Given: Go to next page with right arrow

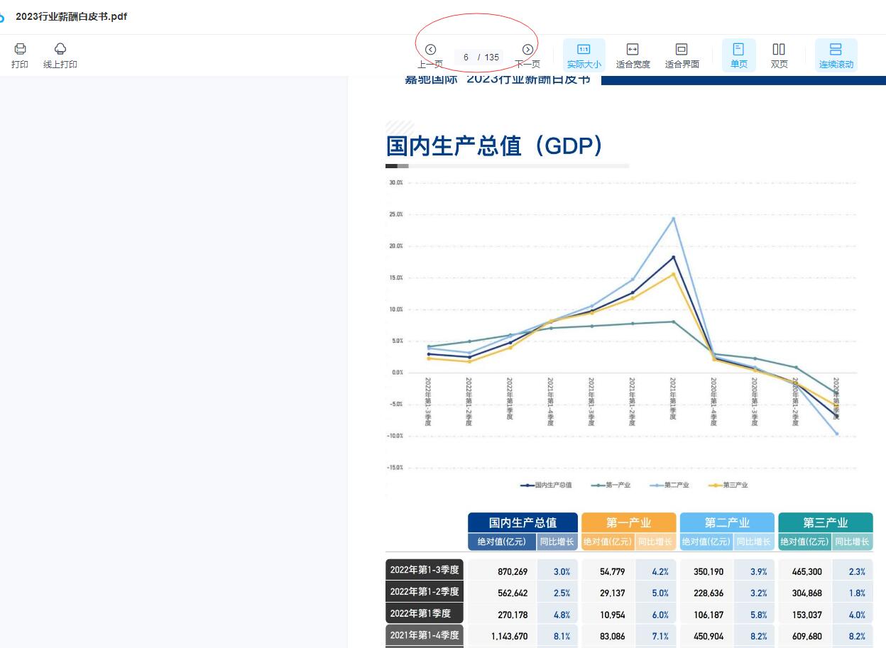Looking at the screenshot, I should pos(527,50).
